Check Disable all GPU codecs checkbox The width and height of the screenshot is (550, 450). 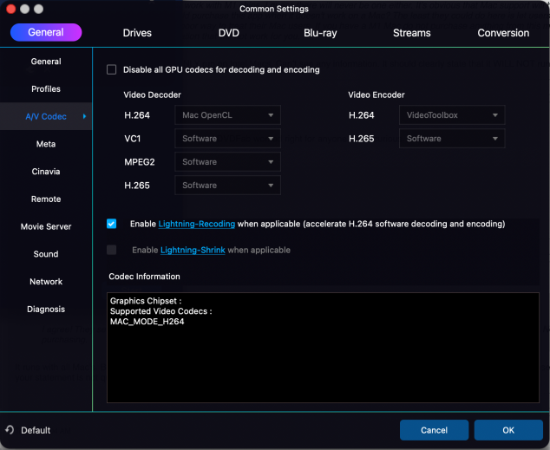point(111,69)
